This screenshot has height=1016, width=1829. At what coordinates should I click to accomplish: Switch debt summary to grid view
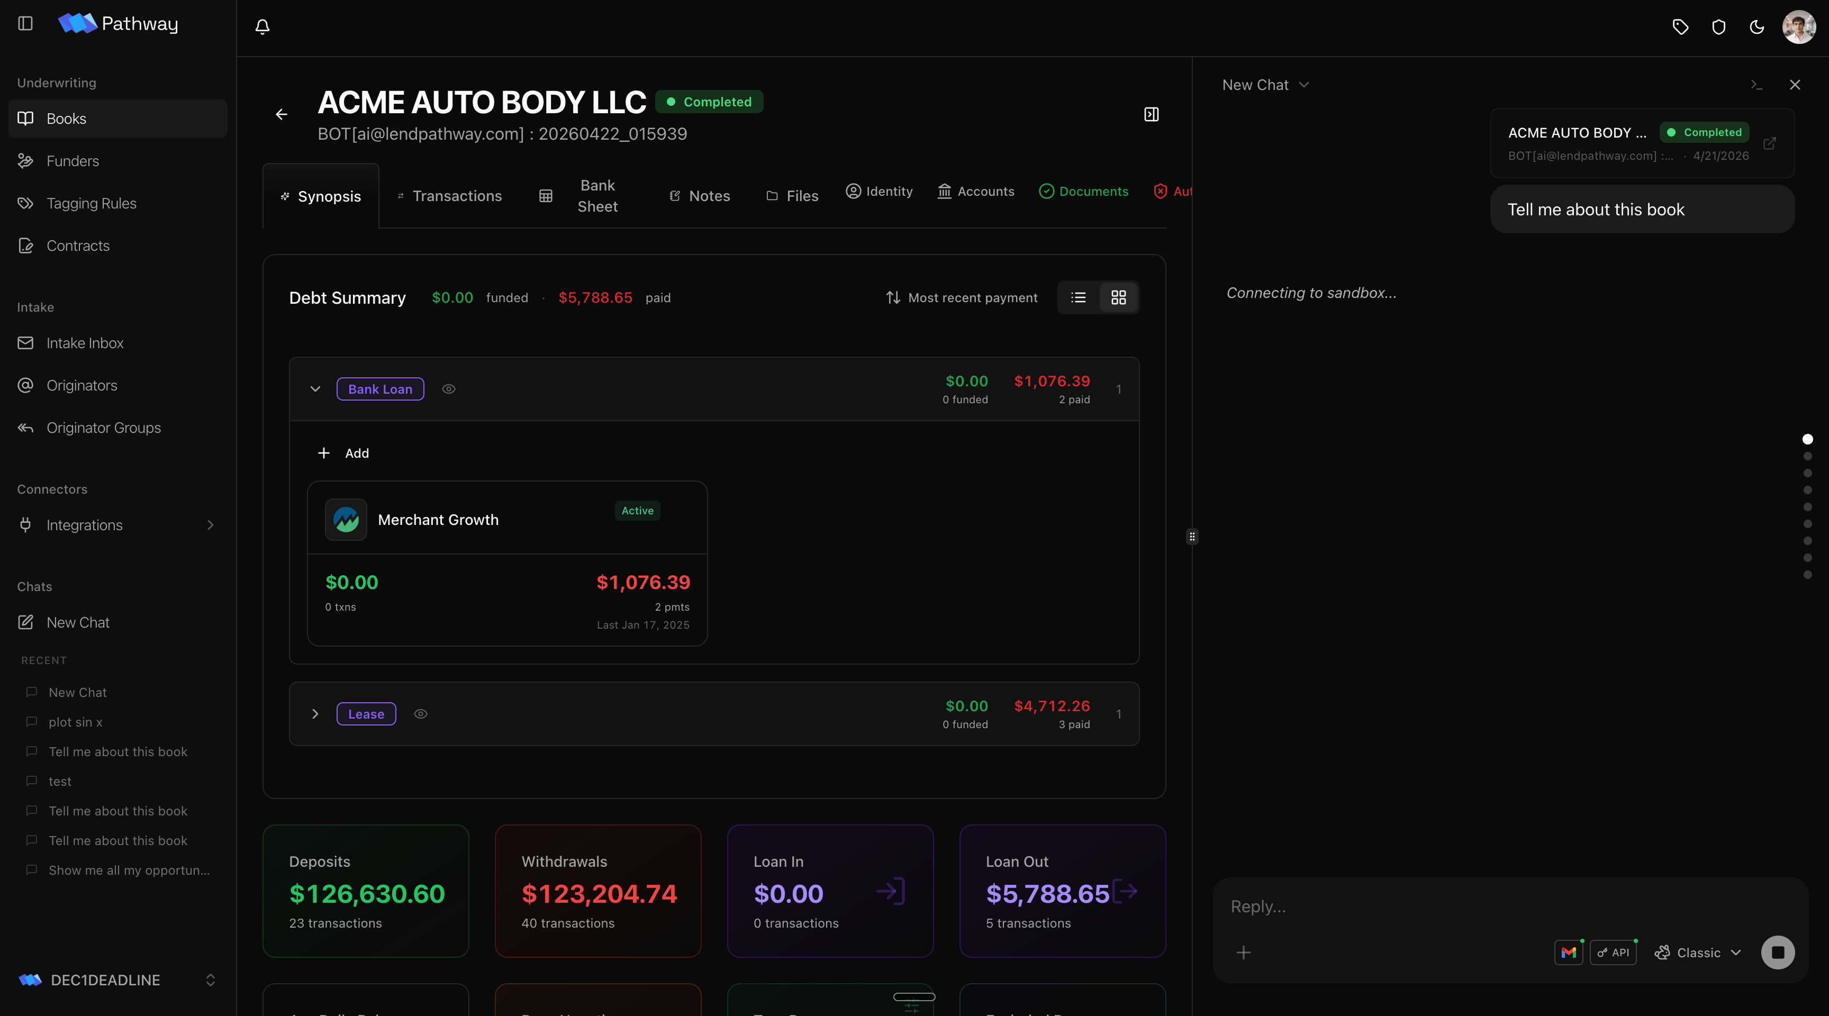click(1118, 297)
